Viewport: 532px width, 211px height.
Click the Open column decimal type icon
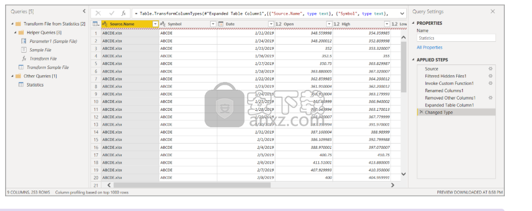(279, 24)
